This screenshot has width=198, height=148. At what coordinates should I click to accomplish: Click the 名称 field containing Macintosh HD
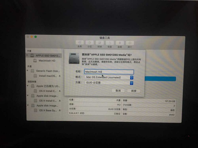point(109,72)
